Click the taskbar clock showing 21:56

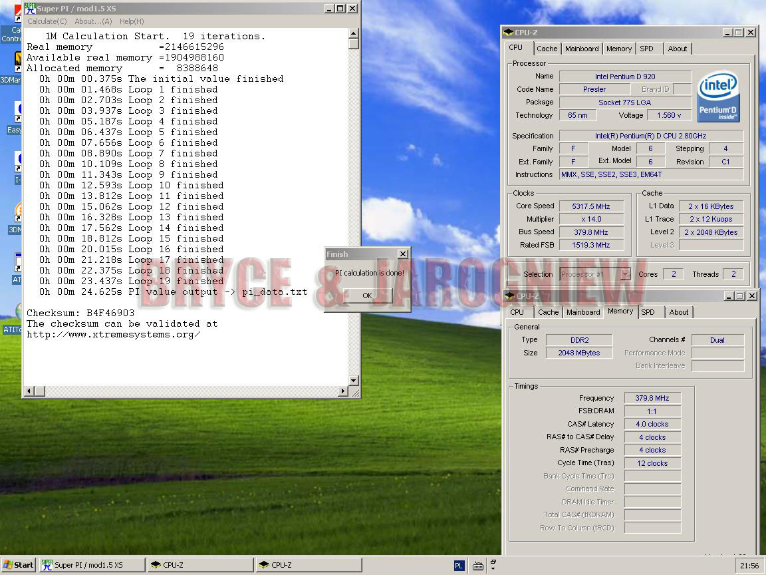pos(750,566)
